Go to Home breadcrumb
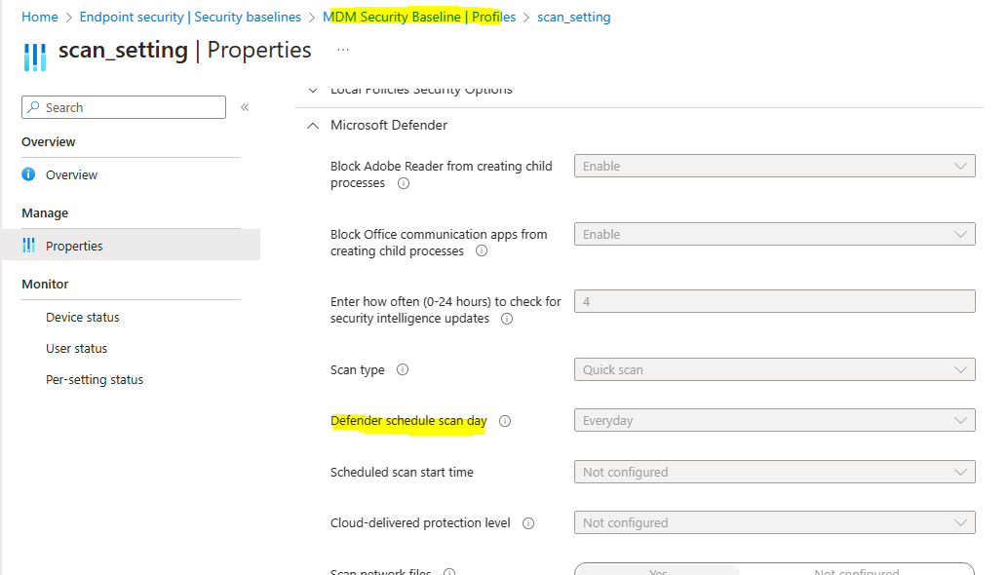Screen dimensions: 1008x575 coord(40,17)
